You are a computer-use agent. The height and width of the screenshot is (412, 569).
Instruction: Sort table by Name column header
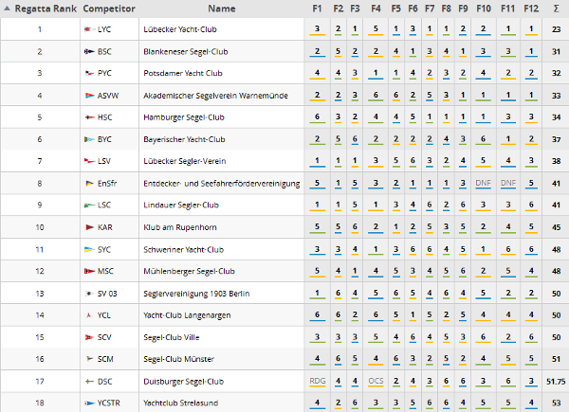click(x=221, y=9)
